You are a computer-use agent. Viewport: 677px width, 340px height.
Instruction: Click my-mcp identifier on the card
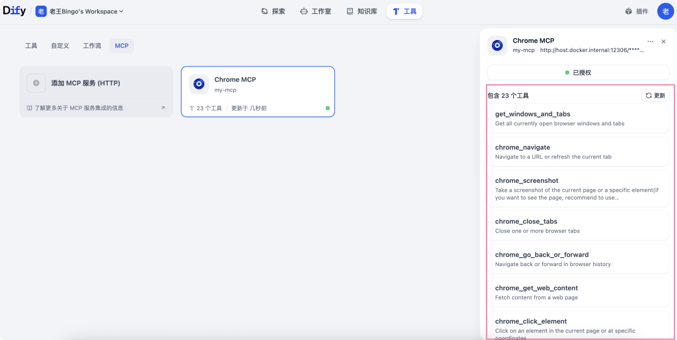(226, 90)
